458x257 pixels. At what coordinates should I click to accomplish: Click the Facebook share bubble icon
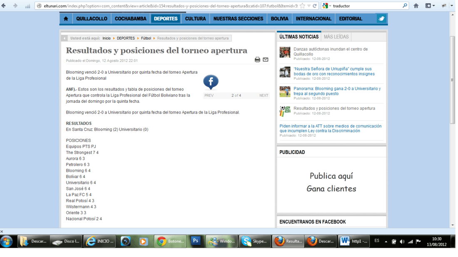211,82
